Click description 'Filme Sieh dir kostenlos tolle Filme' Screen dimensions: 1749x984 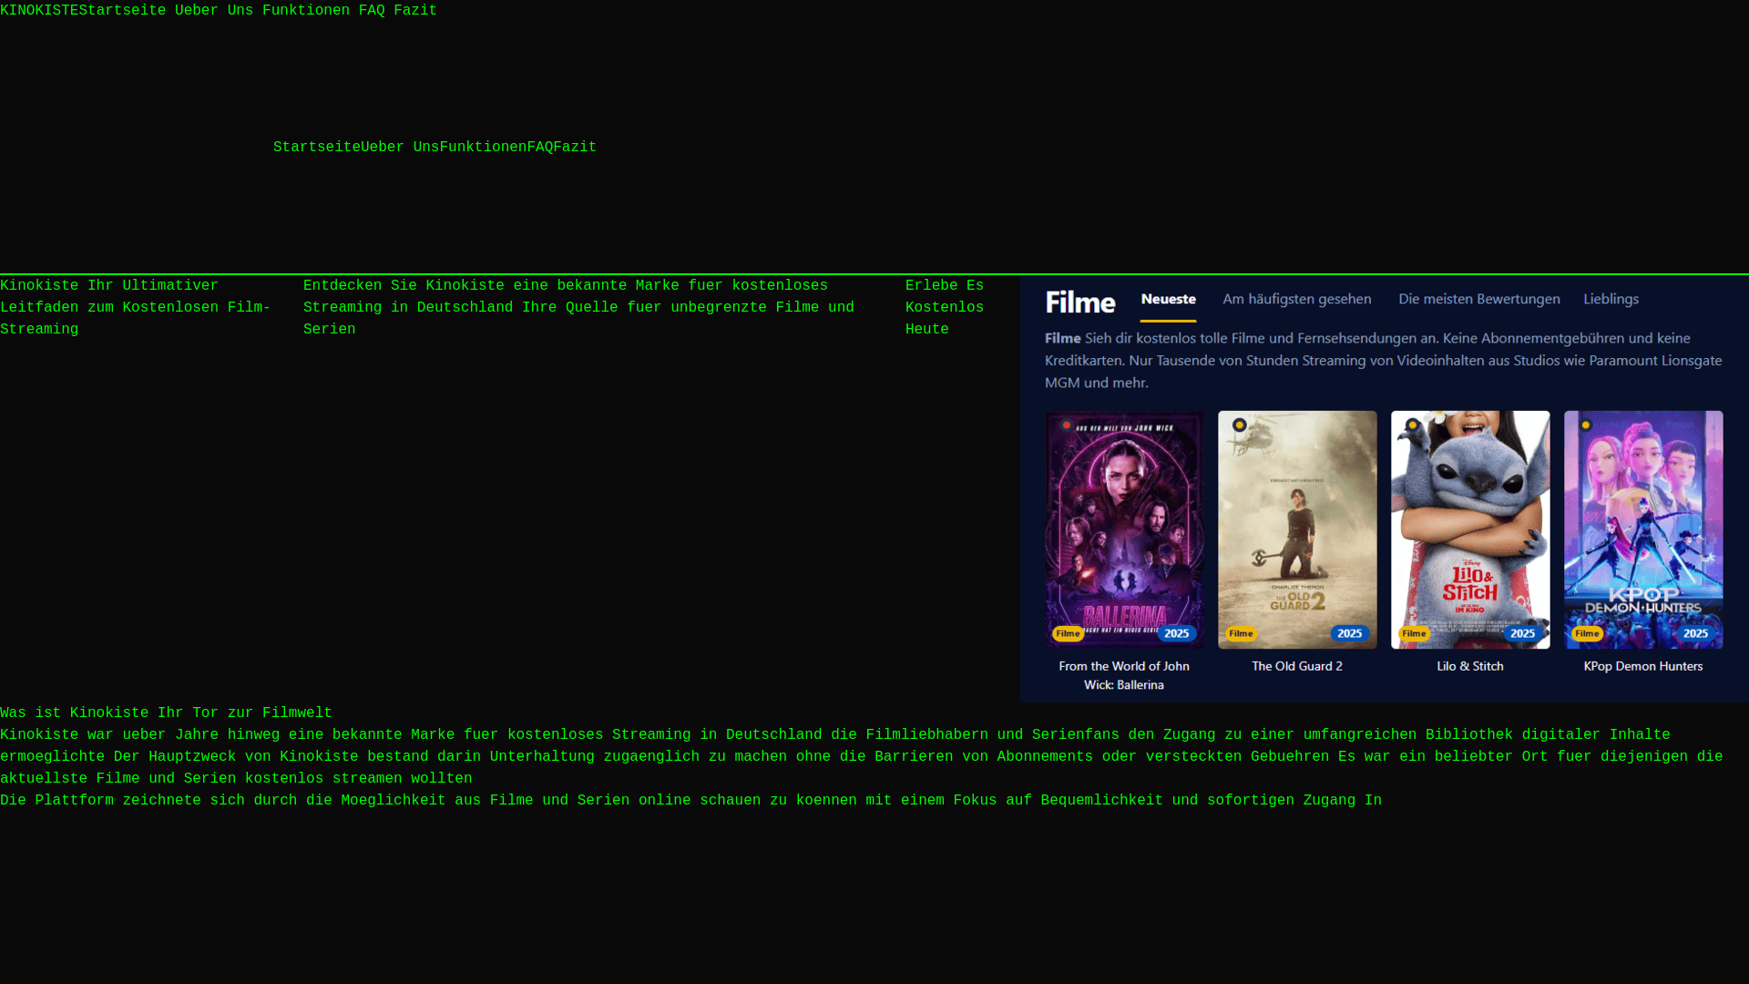tap(1383, 361)
